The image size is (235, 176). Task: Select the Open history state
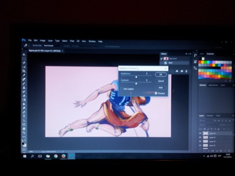click(175, 63)
